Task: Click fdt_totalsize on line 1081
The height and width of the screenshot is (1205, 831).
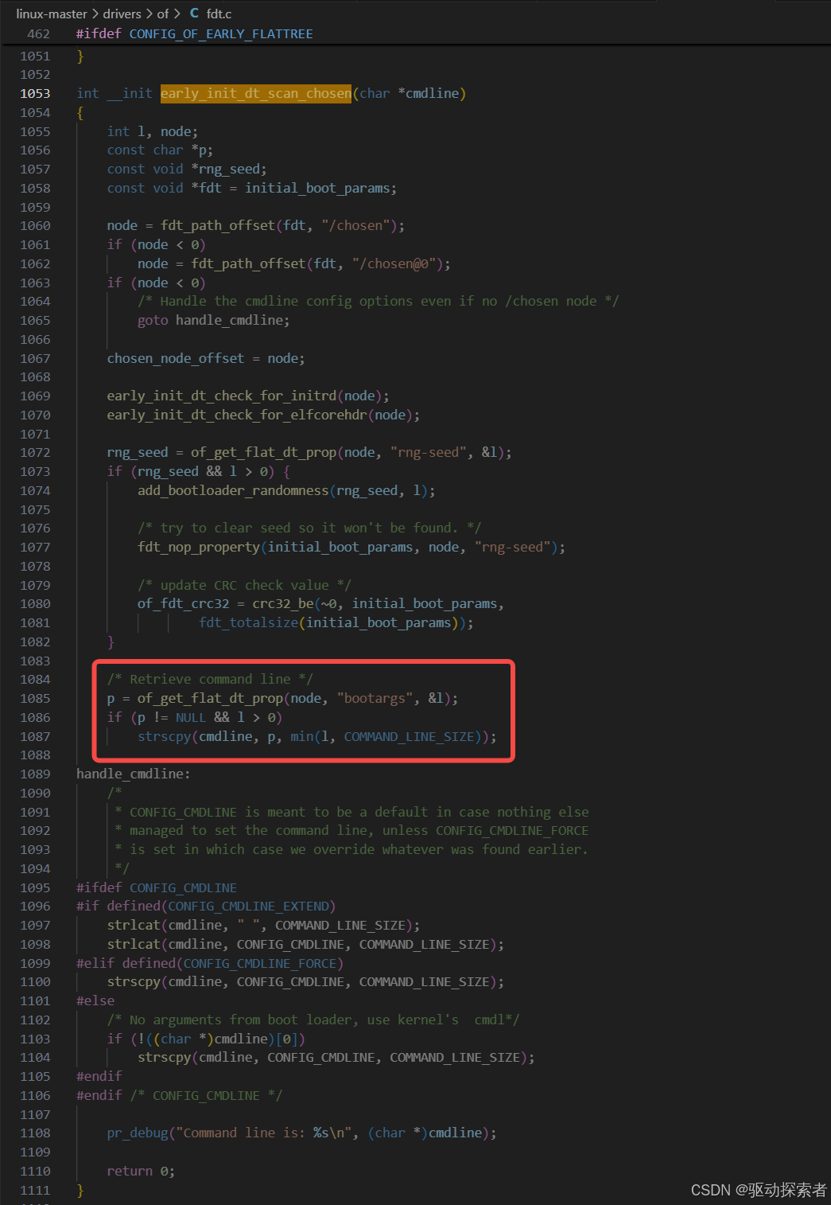Action: [248, 623]
